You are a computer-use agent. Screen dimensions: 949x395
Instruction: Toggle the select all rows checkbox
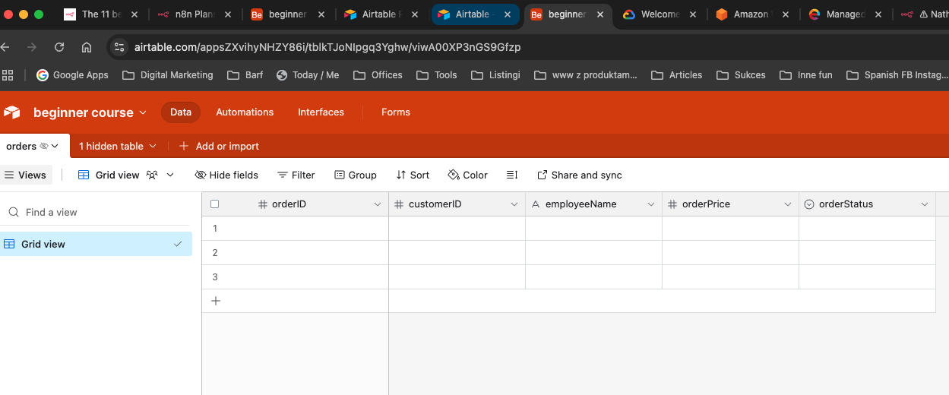[x=215, y=204]
